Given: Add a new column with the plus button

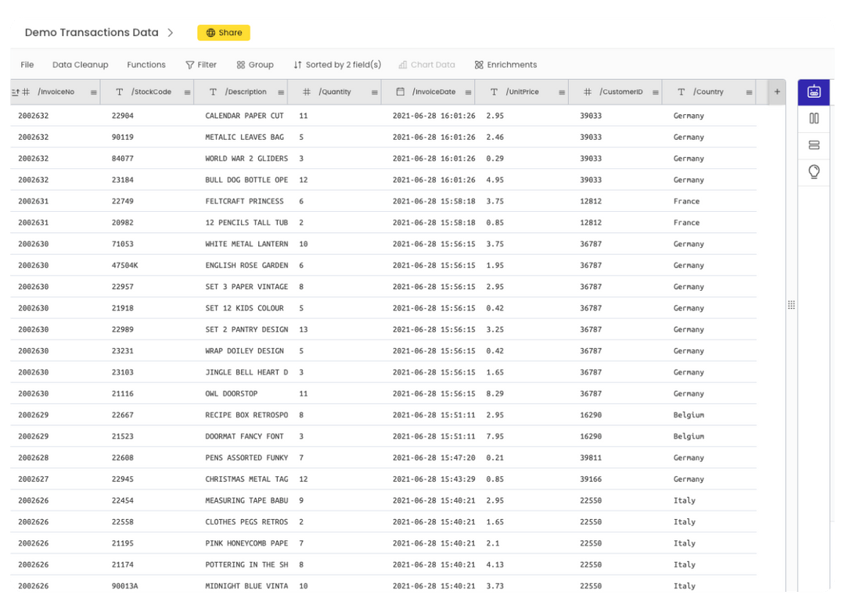Looking at the screenshot, I should tap(776, 91).
